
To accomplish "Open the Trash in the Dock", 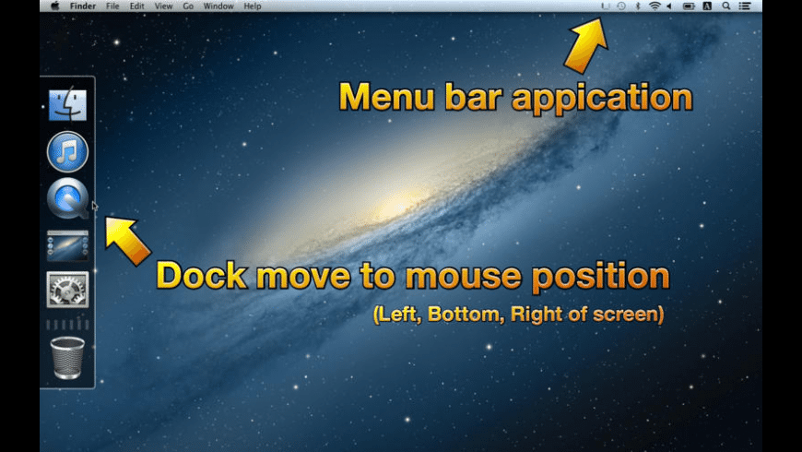I will 67,358.
